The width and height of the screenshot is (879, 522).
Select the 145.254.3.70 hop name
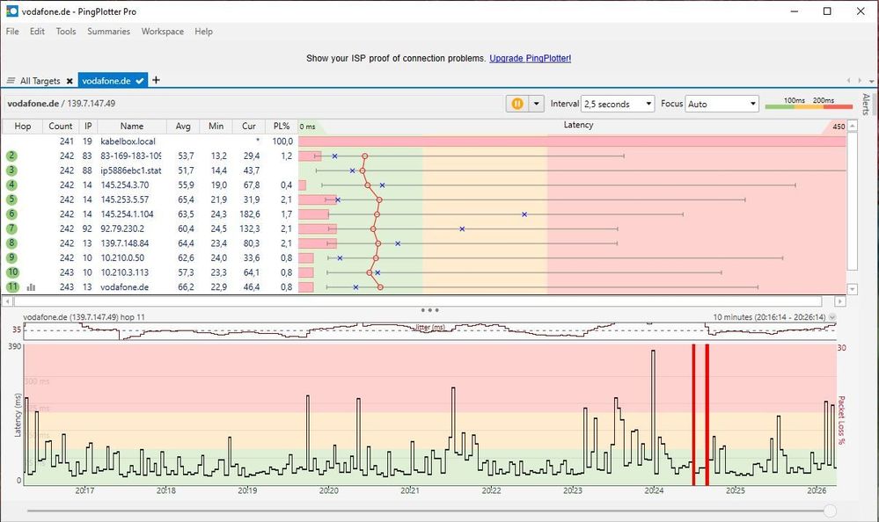click(124, 185)
